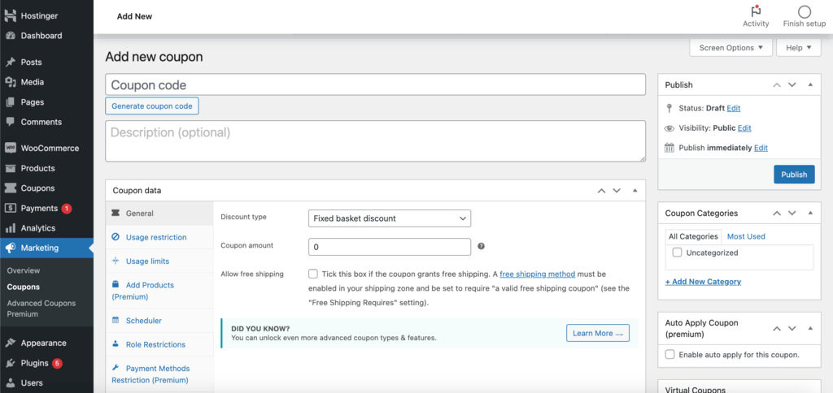Expand the Screen Options menu

[731, 48]
